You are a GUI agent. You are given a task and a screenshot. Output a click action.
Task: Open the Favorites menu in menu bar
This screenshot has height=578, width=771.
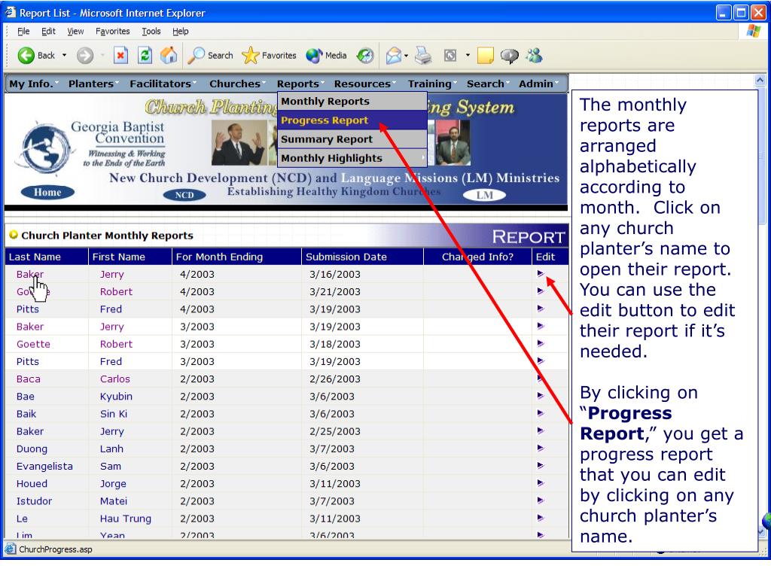click(113, 32)
